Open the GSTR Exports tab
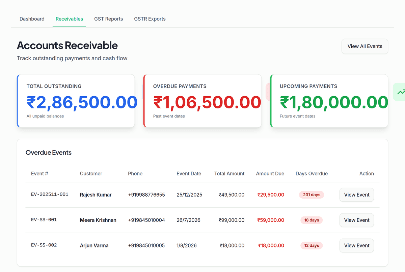Image resolution: width=405 pixels, height=272 pixels. [150, 19]
